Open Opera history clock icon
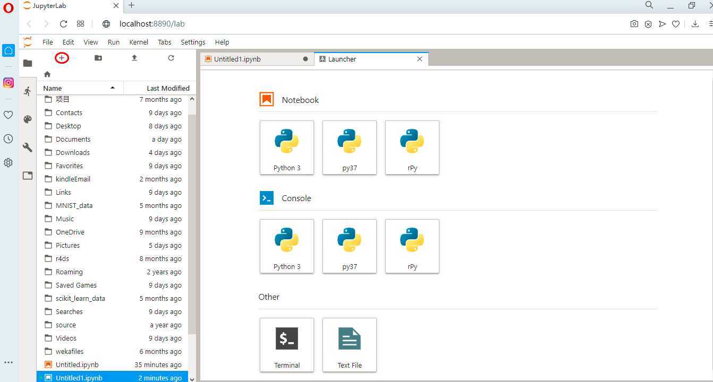 pyautogui.click(x=9, y=139)
